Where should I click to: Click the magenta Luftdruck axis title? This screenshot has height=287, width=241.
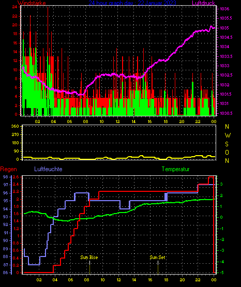click(x=203, y=3)
